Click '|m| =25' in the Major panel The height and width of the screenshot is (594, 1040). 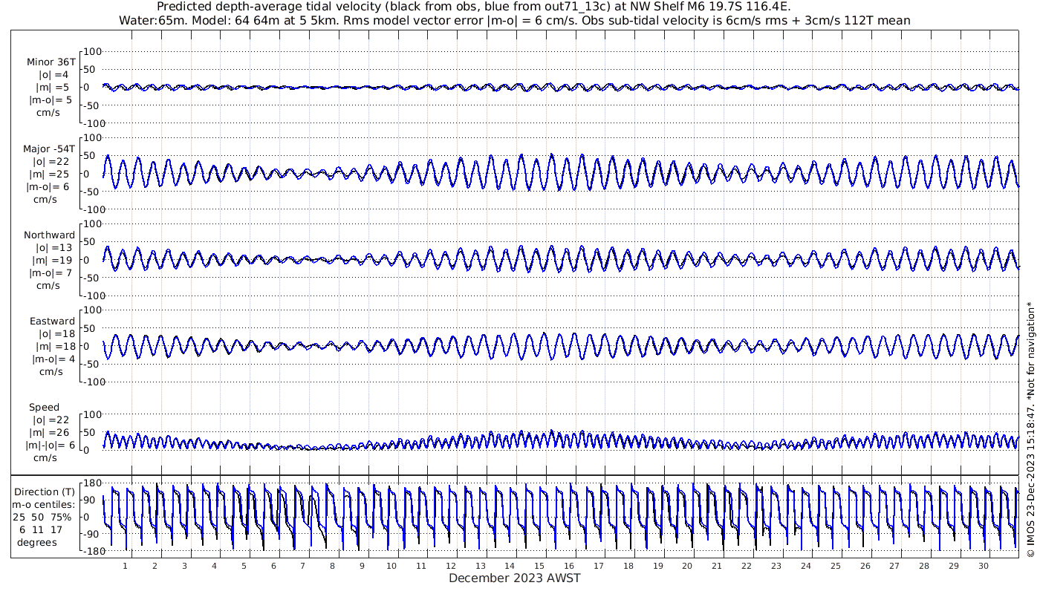[51, 174]
